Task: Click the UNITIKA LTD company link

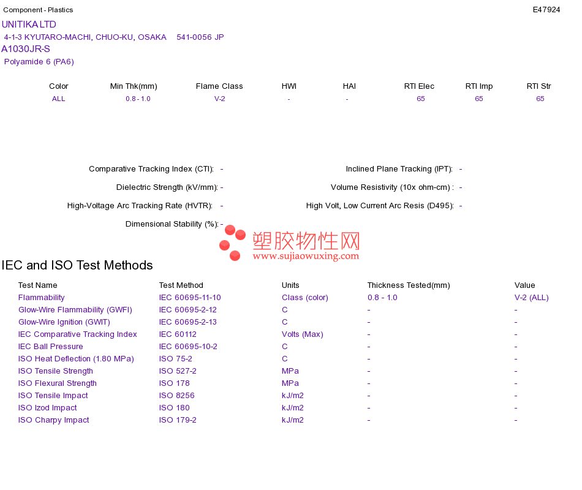Action: (x=29, y=24)
